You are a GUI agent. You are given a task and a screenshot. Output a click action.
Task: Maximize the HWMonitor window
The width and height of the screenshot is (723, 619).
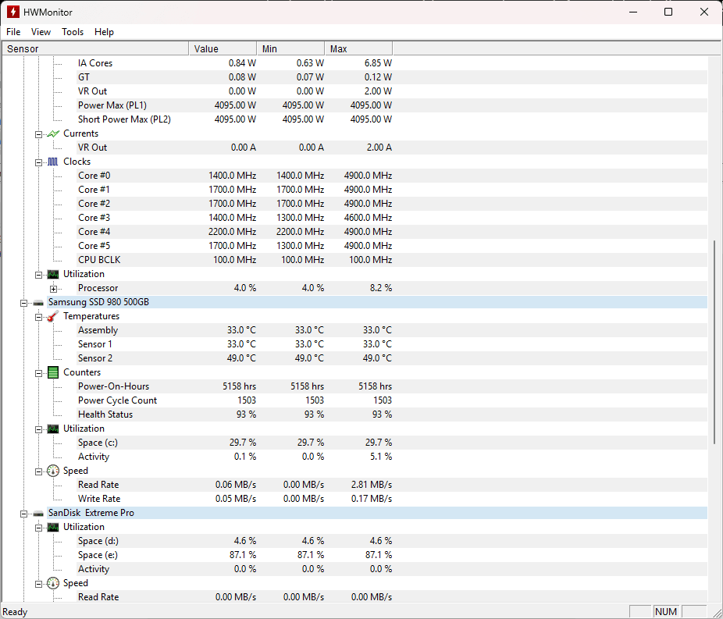pos(668,12)
